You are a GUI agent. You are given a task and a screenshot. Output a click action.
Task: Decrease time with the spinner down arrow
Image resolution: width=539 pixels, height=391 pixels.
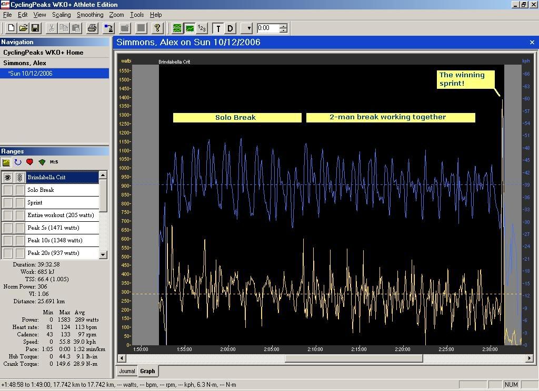[283, 30]
